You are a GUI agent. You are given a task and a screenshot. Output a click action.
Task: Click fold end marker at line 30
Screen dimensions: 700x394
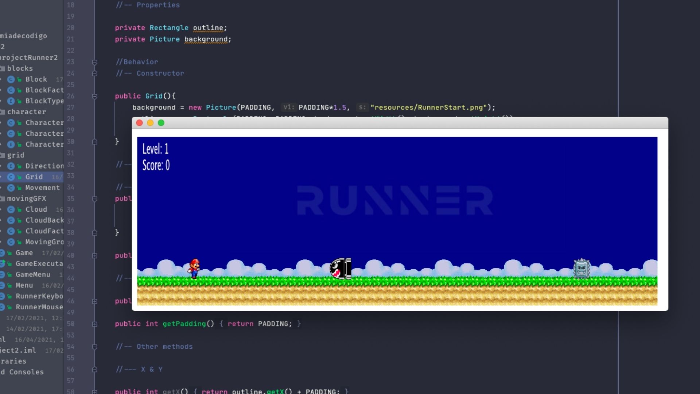(94, 142)
